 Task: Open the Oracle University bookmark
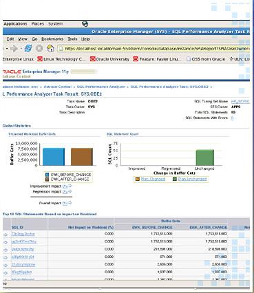[x=109, y=59]
